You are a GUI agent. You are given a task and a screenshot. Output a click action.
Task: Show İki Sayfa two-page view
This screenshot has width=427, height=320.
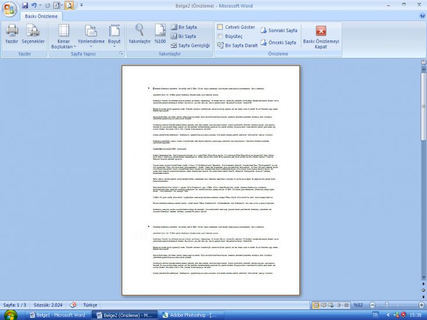click(182, 36)
